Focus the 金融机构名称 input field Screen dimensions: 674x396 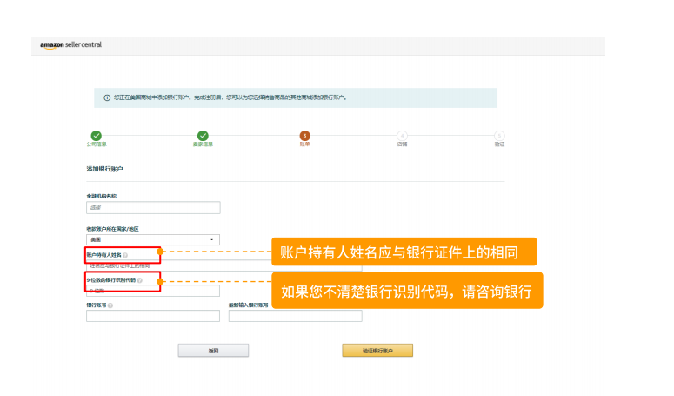point(153,208)
